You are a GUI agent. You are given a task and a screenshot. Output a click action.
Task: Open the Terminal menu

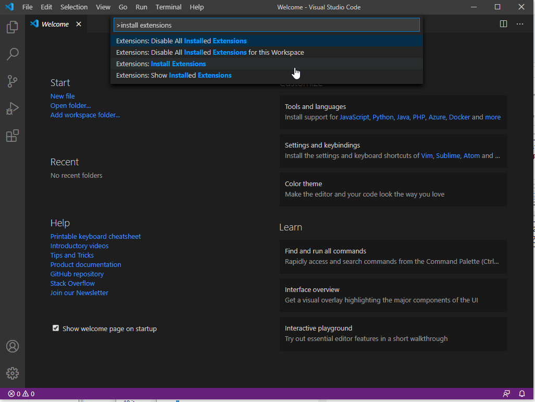(x=169, y=7)
